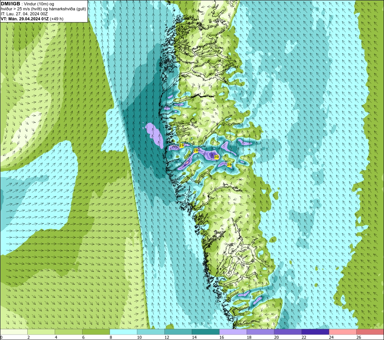Click the legend scale label '6'
The image size is (384, 340).
pyautogui.click(x=83, y=338)
